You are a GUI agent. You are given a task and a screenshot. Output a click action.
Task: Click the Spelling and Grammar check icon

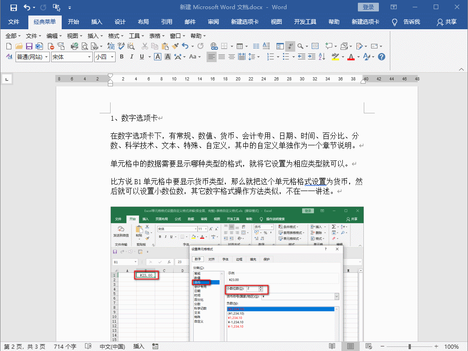(x=121, y=46)
